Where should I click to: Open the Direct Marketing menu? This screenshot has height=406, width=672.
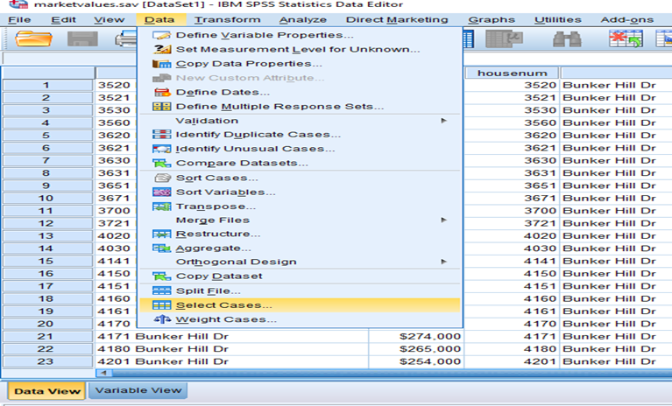click(x=397, y=19)
